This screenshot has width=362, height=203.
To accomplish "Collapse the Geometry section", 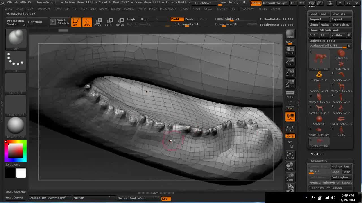I will point(319,161).
